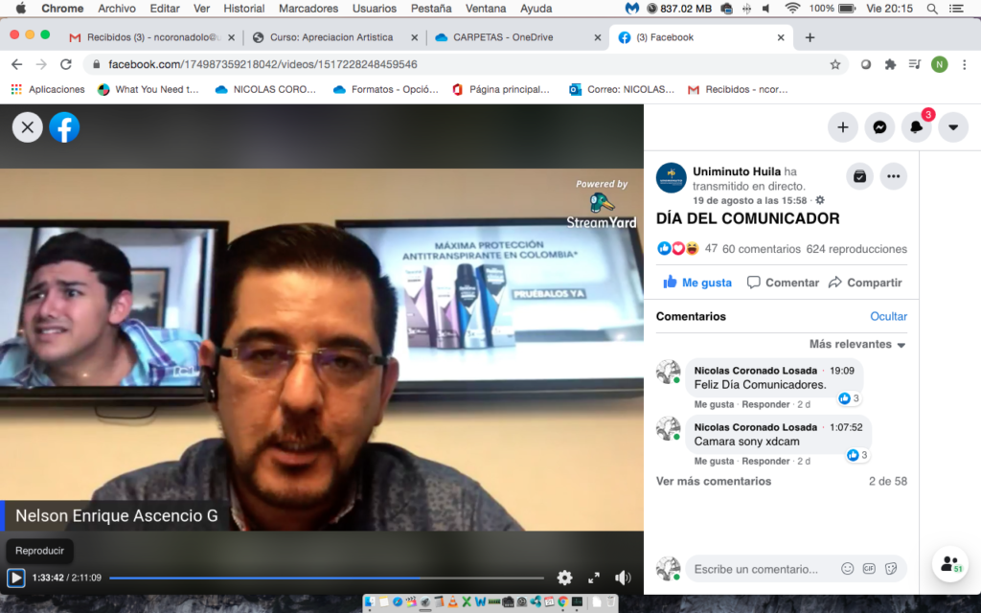Open the 'Correo: NICOLAS...' bookmark

[x=621, y=89]
